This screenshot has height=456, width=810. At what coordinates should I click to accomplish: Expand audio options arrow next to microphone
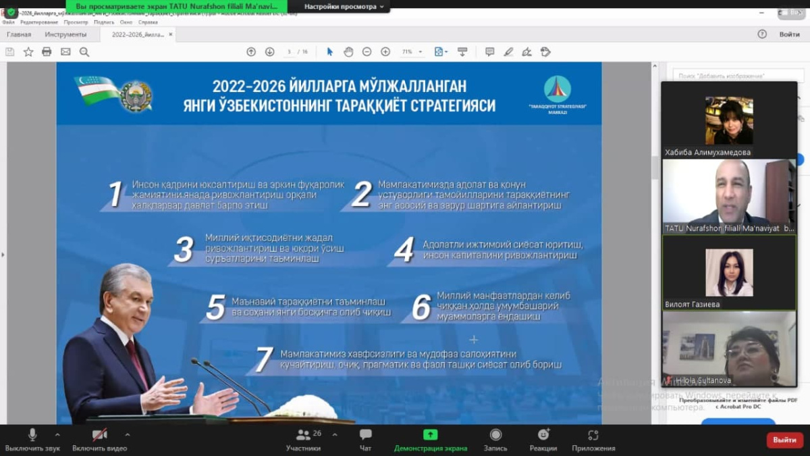[x=57, y=434]
